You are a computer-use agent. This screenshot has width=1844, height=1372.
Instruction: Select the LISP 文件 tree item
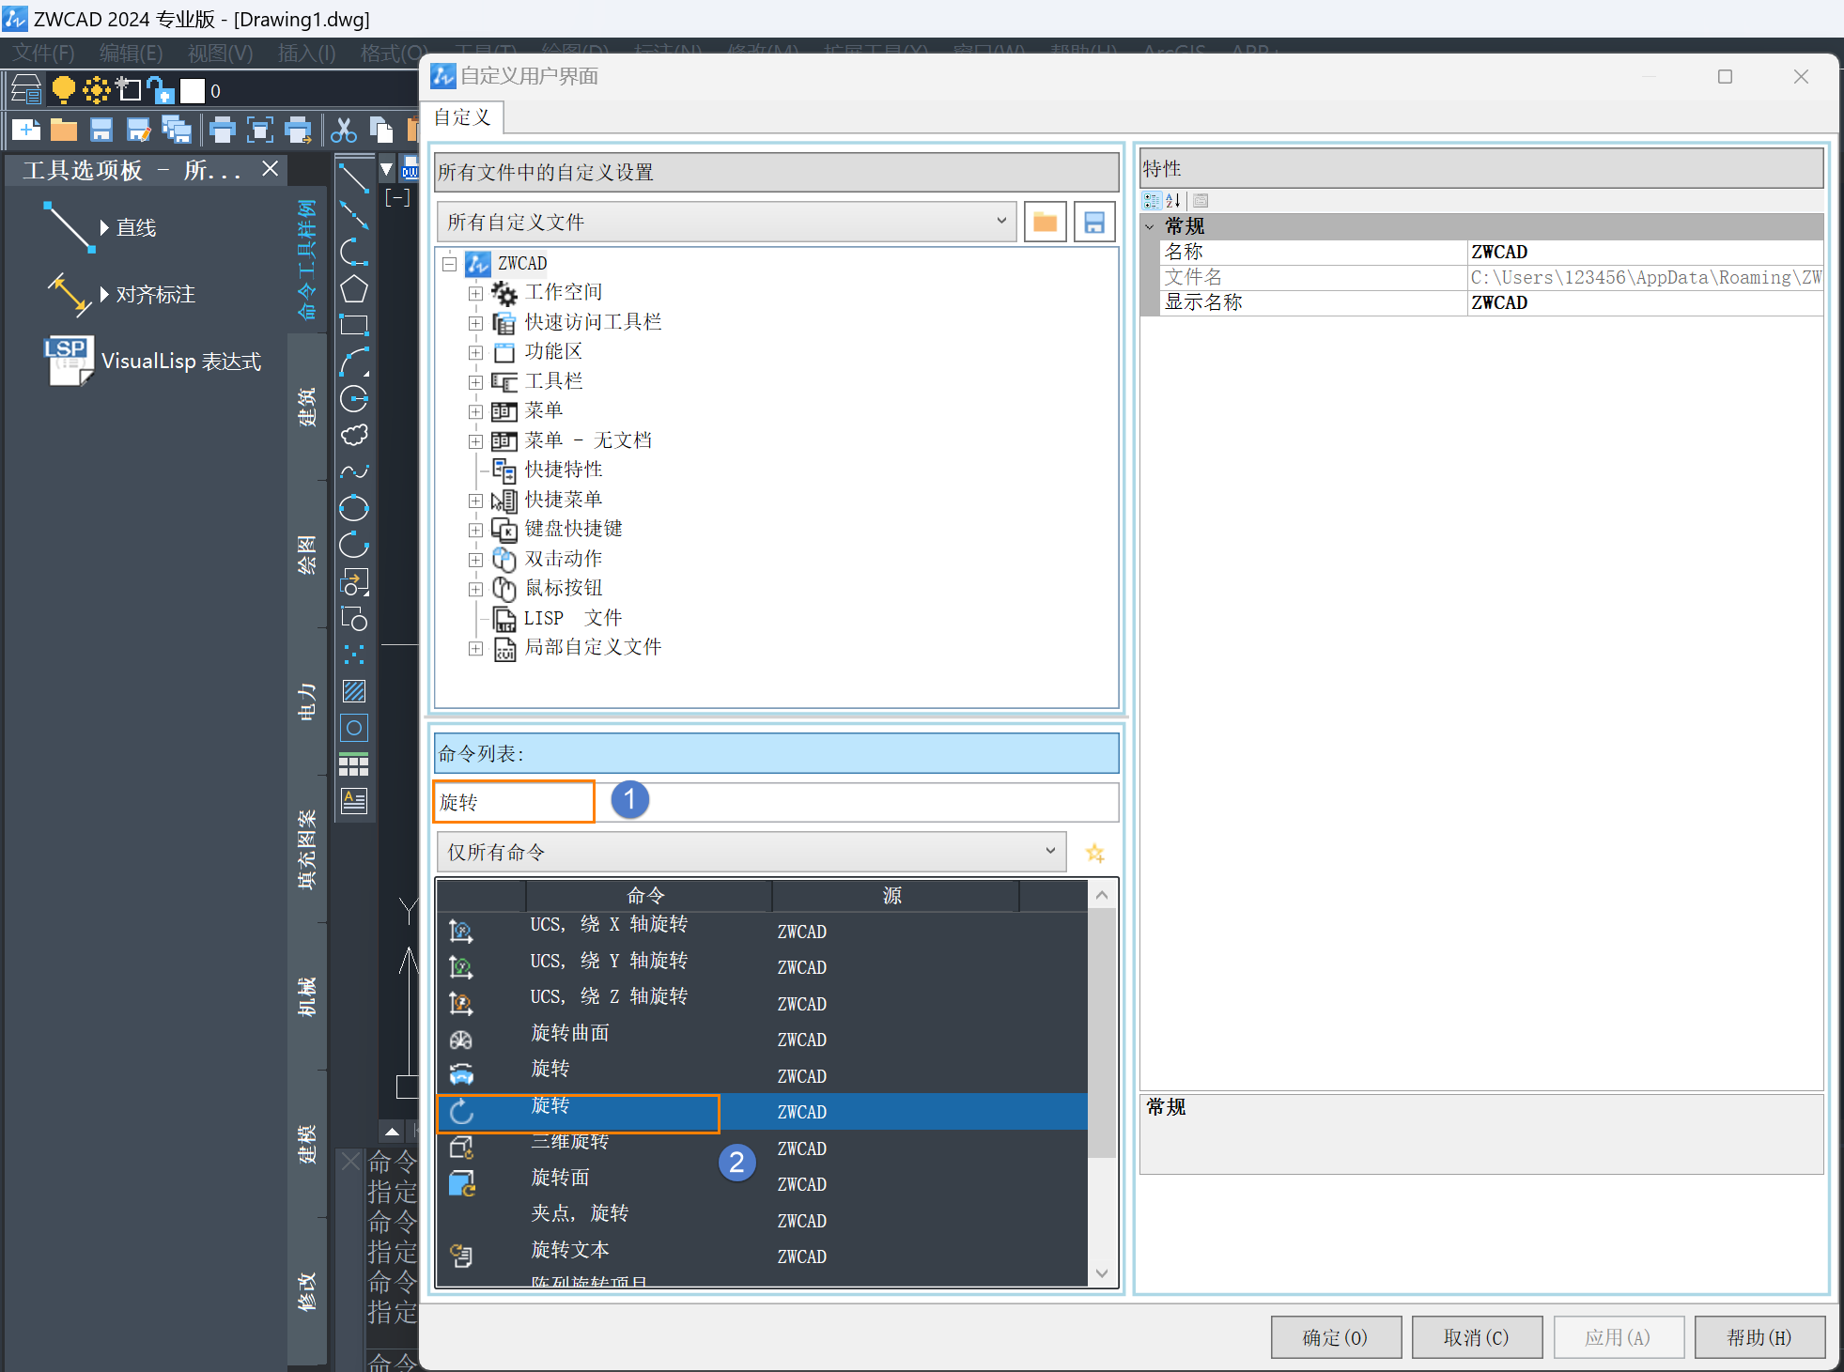(x=572, y=618)
